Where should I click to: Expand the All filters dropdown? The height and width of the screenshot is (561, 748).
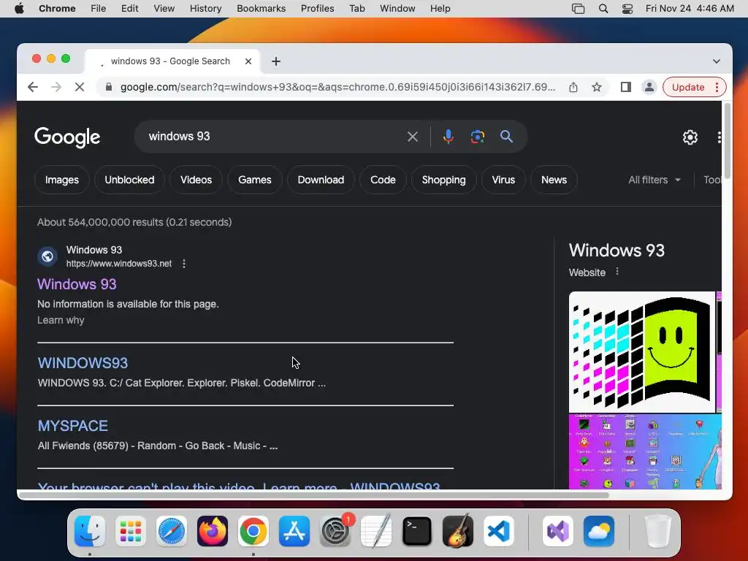tap(654, 180)
